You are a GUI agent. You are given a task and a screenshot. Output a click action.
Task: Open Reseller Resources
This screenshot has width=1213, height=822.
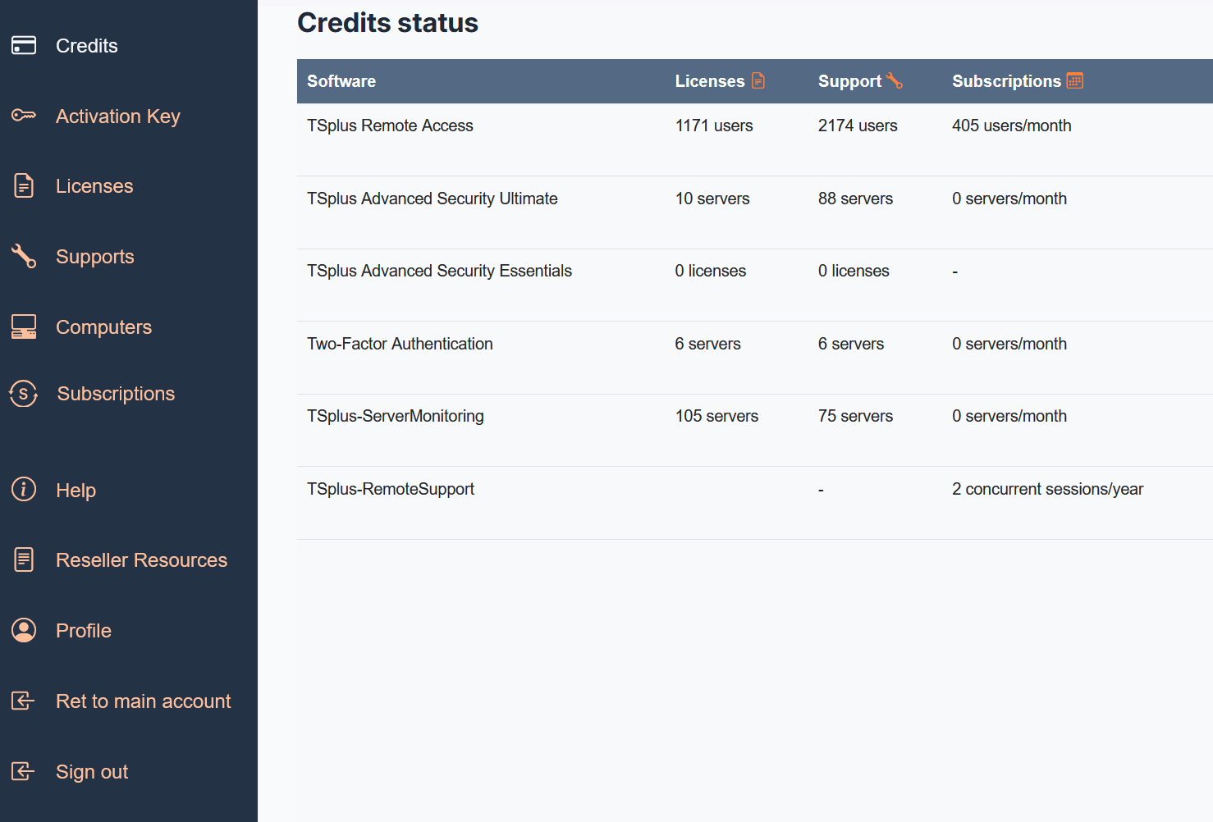142,560
